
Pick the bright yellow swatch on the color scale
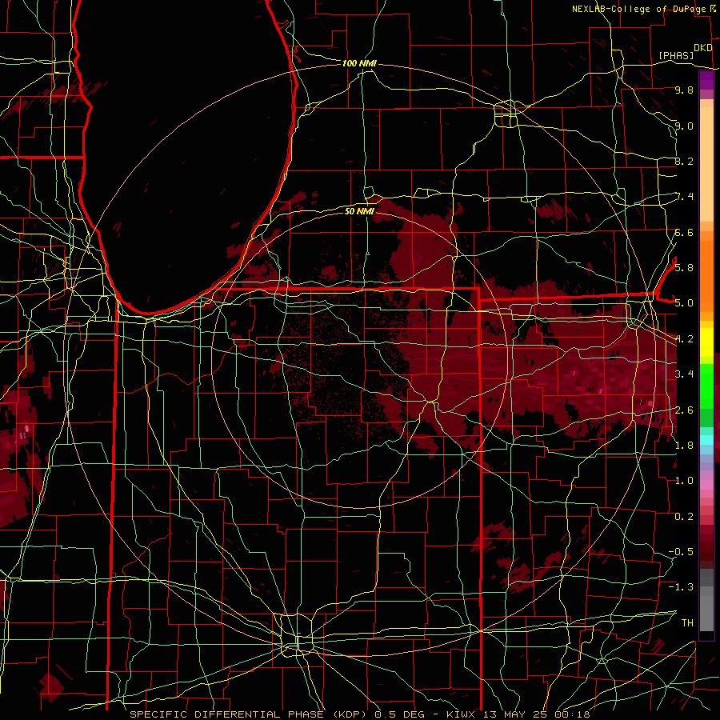(x=706, y=342)
